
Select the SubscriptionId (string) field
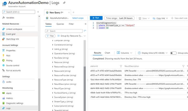coord(64,106)
